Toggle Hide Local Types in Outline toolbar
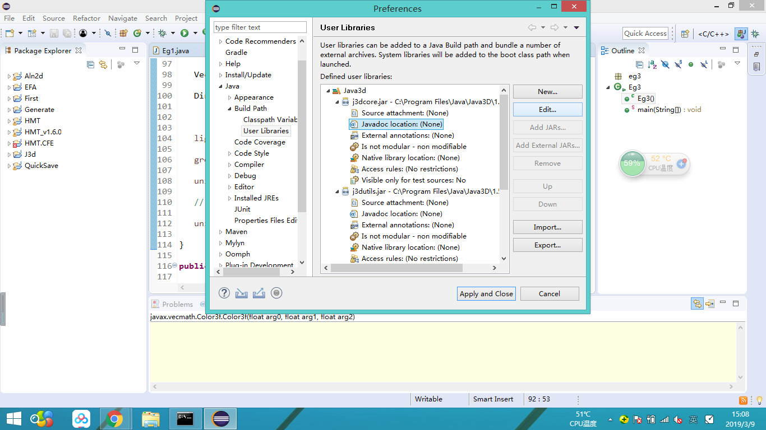This screenshot has width=766, height=430. point(704,64)
